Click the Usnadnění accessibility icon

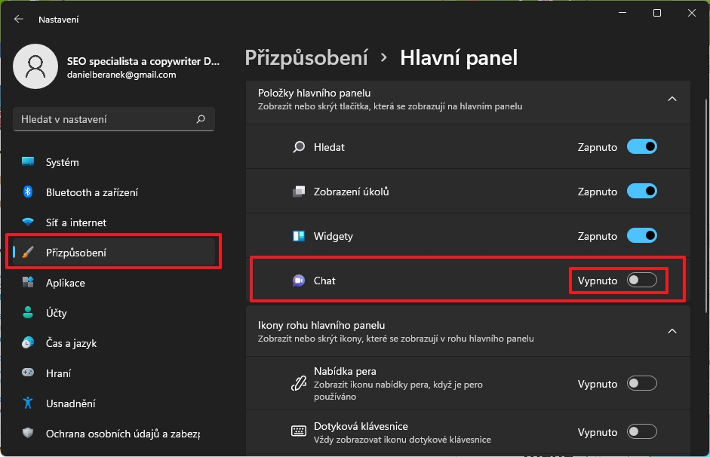28,403
